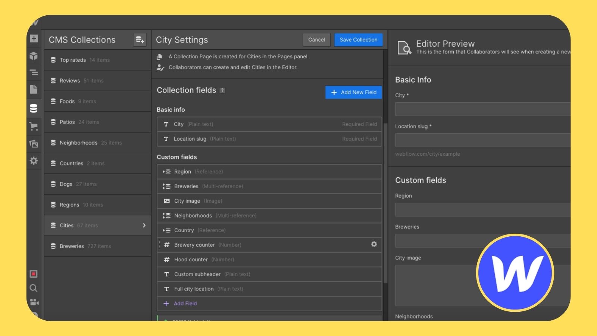The width and height of the screenshot is (597, 336).
Task: Open the Pages panel icon
Action: 34,89
